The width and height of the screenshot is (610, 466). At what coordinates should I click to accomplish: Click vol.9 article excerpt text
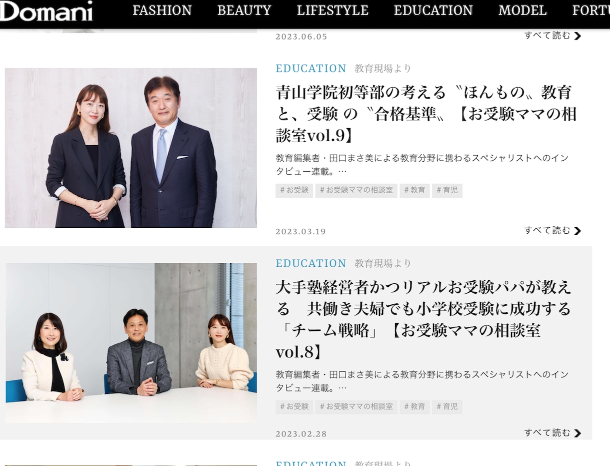[422, 165]
